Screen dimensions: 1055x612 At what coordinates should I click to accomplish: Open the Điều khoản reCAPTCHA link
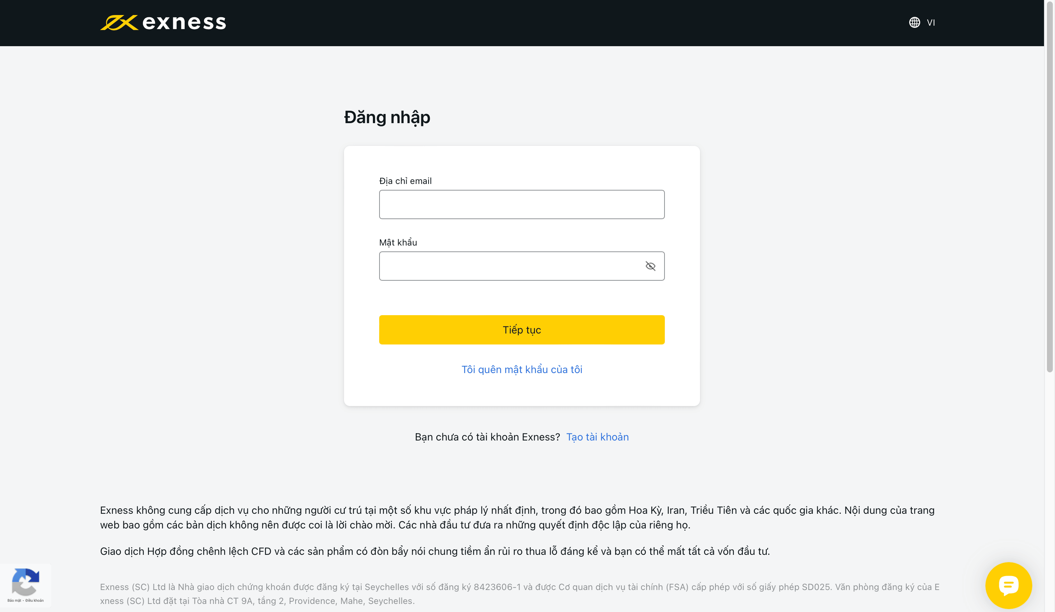[34, 600]
